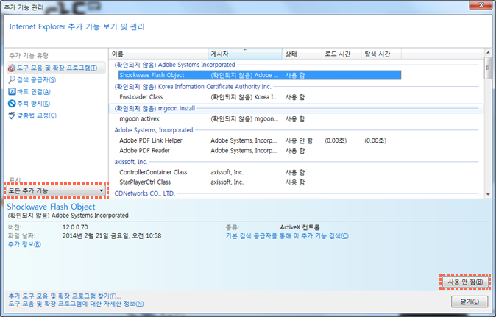Viewport: 496px width, 317px height.
Task: Click scrollbar up arrow in add-on list
Action: [x=488, y=52]
